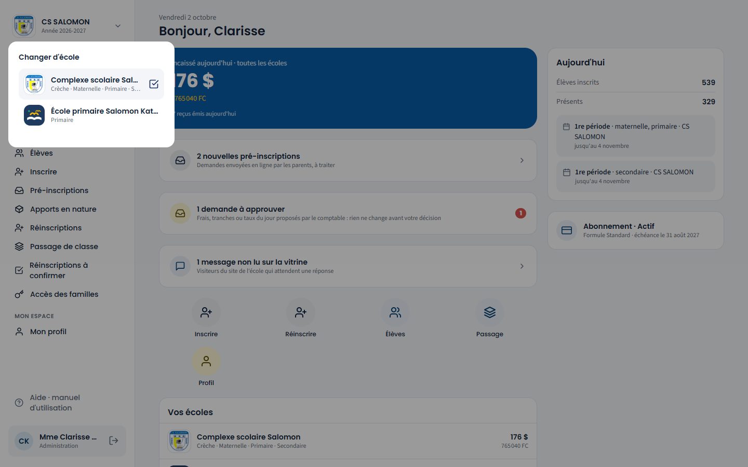The image size is (748, 467).
Task: Click the red badge on demande à approuver
Action: point(520,213)
